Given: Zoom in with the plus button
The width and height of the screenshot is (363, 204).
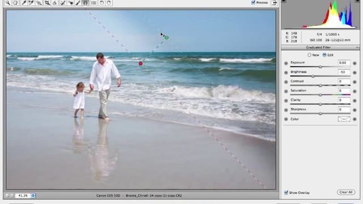Looking at the screenshot, I should coord(12,195).
